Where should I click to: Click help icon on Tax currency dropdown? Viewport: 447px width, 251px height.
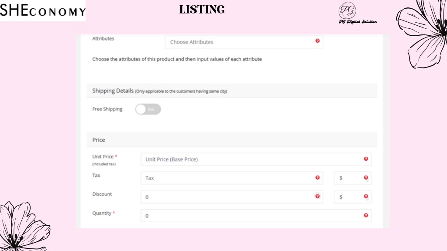click(x=366, y=178)
